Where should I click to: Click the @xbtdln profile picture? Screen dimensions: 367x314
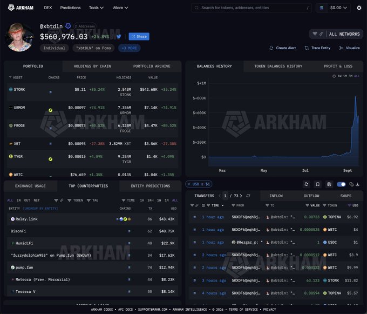coord(20,37)
